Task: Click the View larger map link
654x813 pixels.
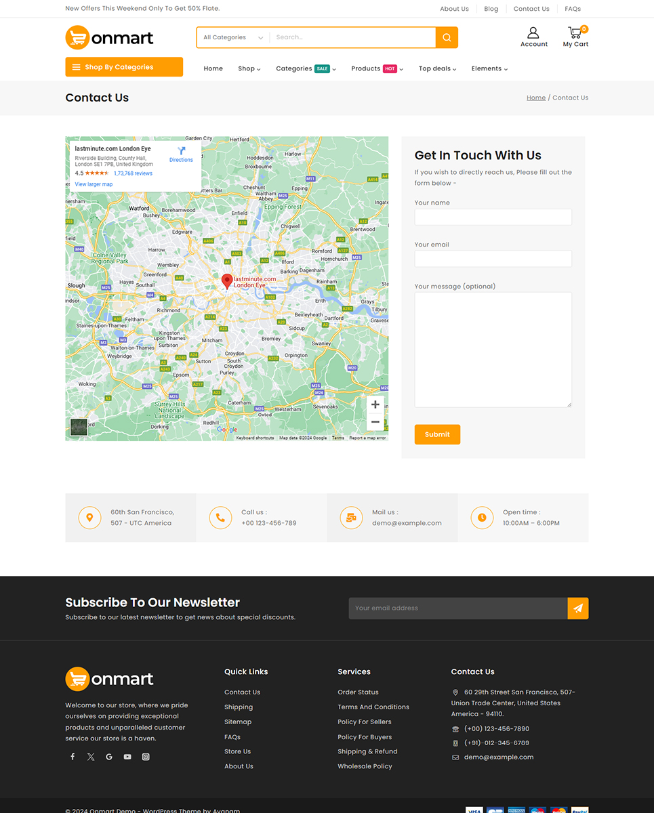Action: [94, 184]
